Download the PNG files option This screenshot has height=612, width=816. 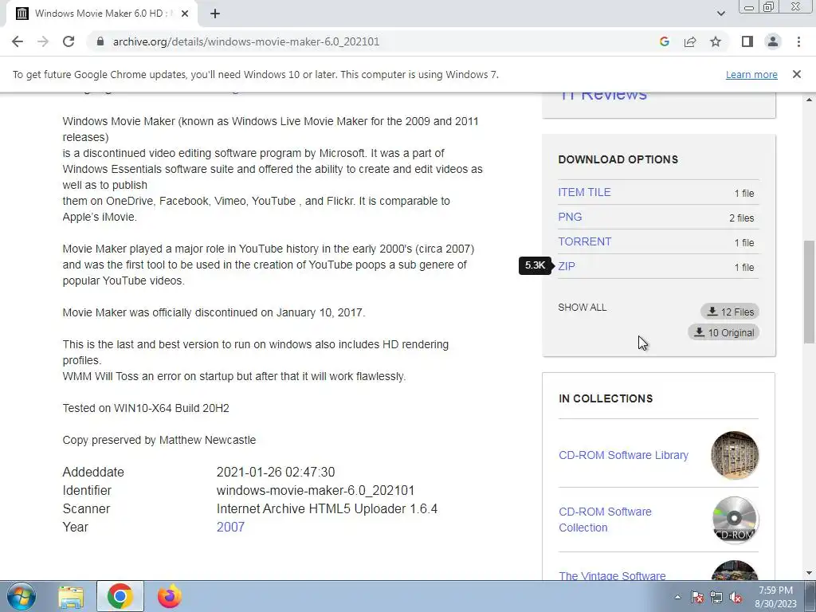pyautogui.click(x=570, y=217)
